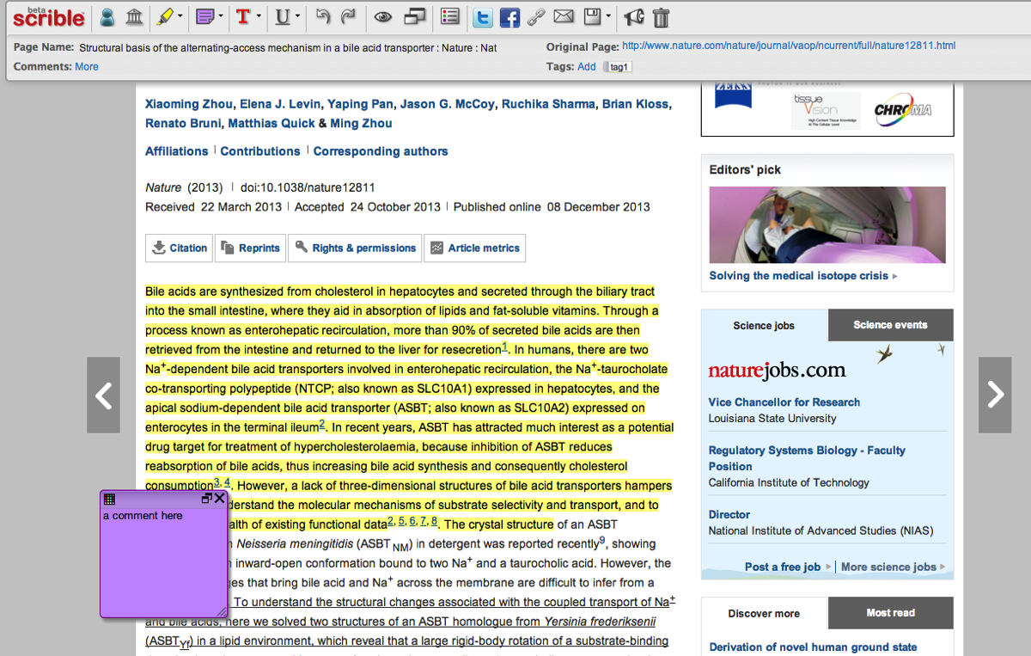This screenshot has width=1031, height=656.
Task: Open Vice Chancellor for Research job listing
Action: coord(784,402)
